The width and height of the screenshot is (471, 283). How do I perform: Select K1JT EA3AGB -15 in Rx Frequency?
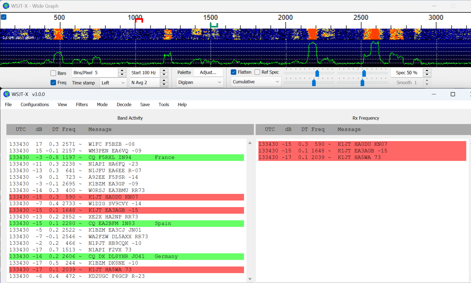click(362, 151)
